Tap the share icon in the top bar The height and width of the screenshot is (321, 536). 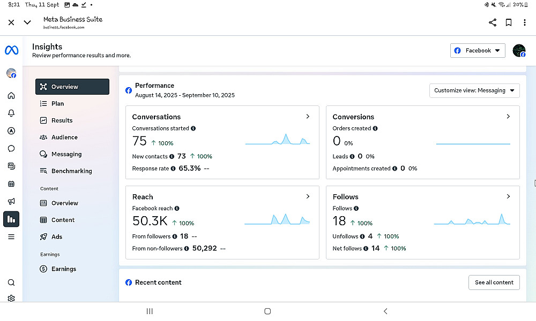pyautogui.click(x=492, y=22)
